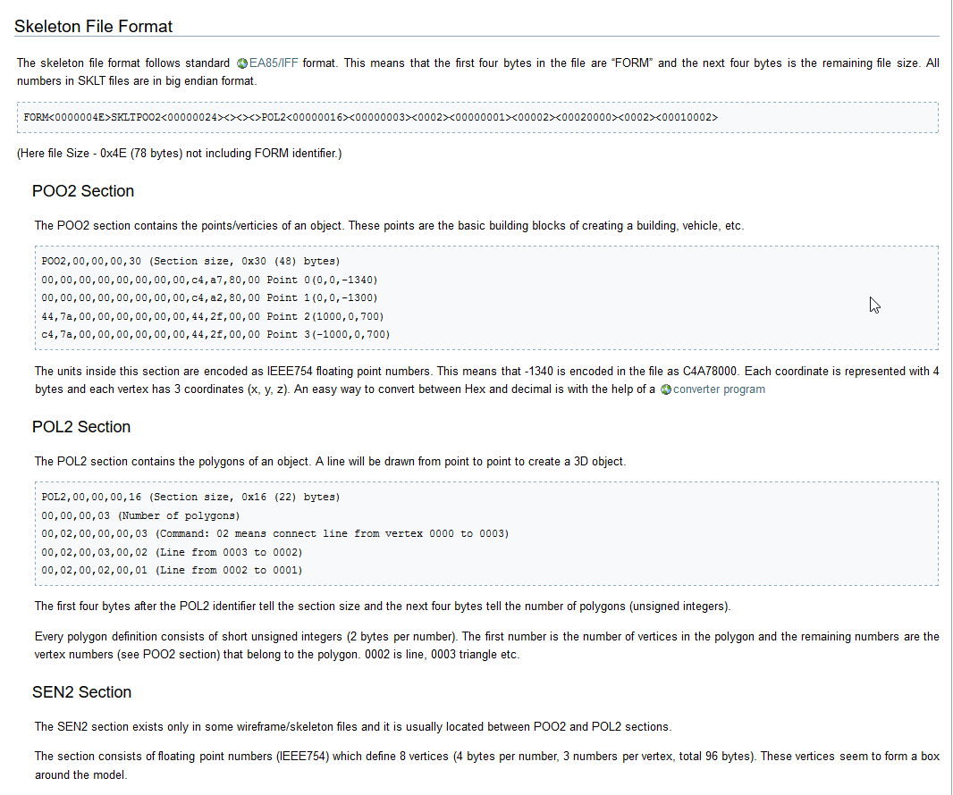Click the connect line from vertex 0000 row
The height and width of the screenshot is (795, 953).
(x=275, y=533)
